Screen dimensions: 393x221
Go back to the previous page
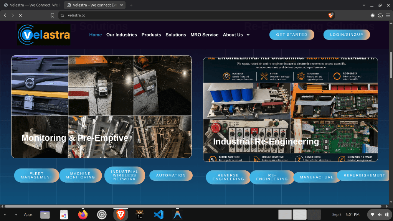[x=5, y=15]
